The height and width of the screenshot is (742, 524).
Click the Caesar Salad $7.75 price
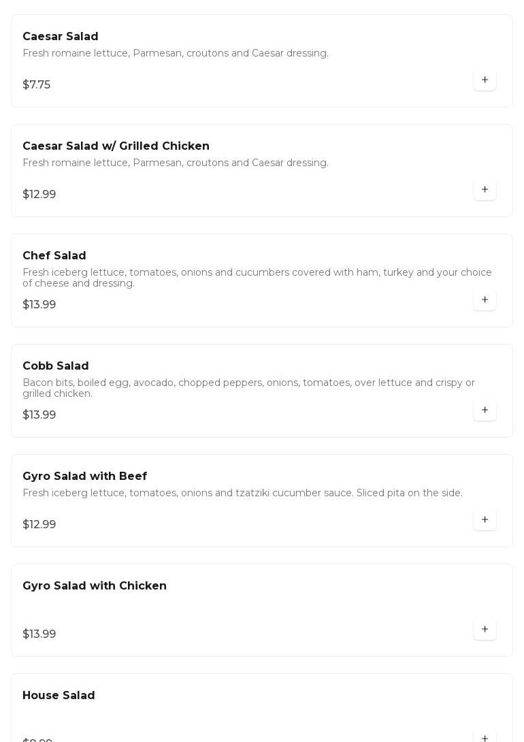[x=37, y=85]
